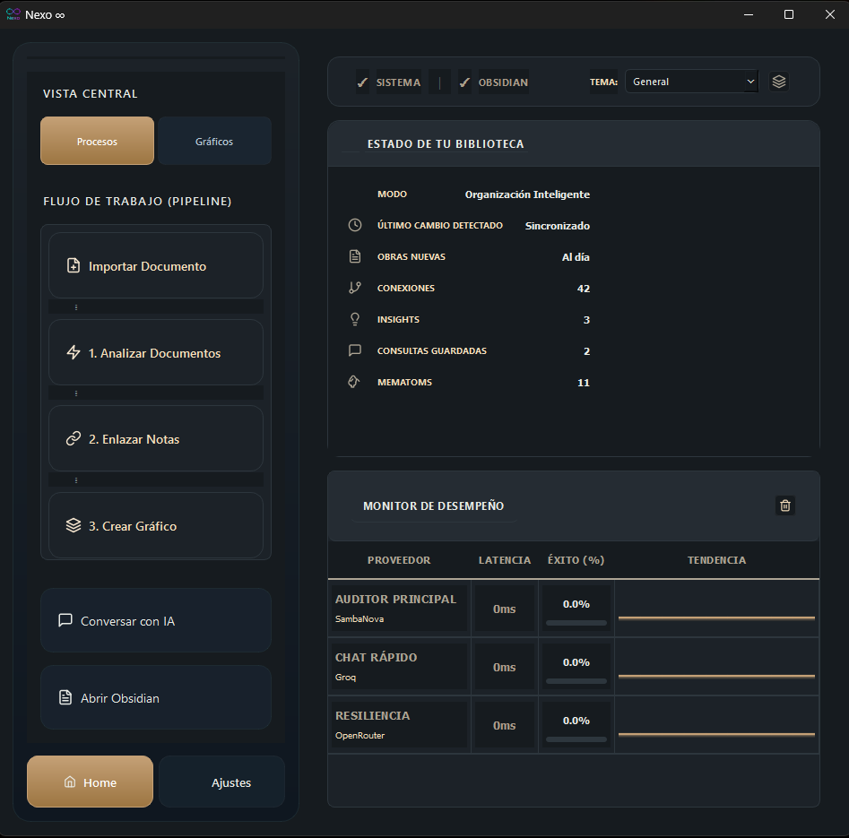
Task: Go to the Home section
Action: click(90, 782)
